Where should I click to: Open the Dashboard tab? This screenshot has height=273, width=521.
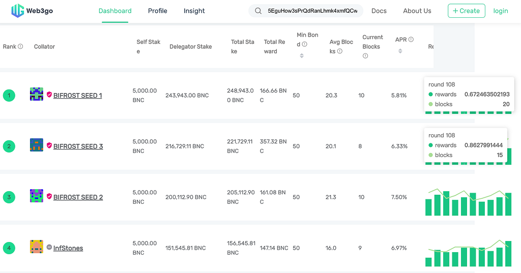tap(115, 11)
